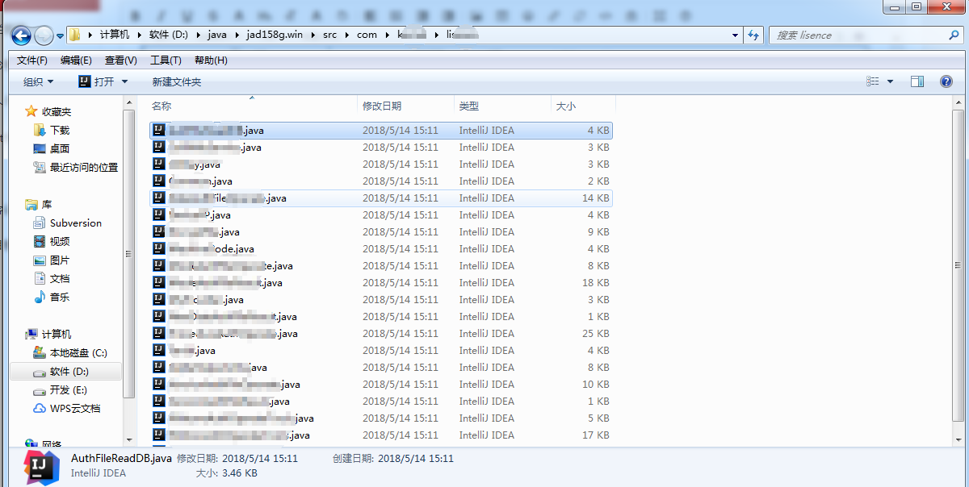This screenshot has width=969, height=487.
Task: Click the 下载 folder icon in favorites
Action: 40,130
